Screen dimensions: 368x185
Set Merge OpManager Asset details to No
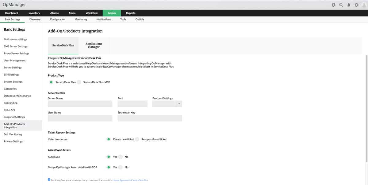[121, 167]
